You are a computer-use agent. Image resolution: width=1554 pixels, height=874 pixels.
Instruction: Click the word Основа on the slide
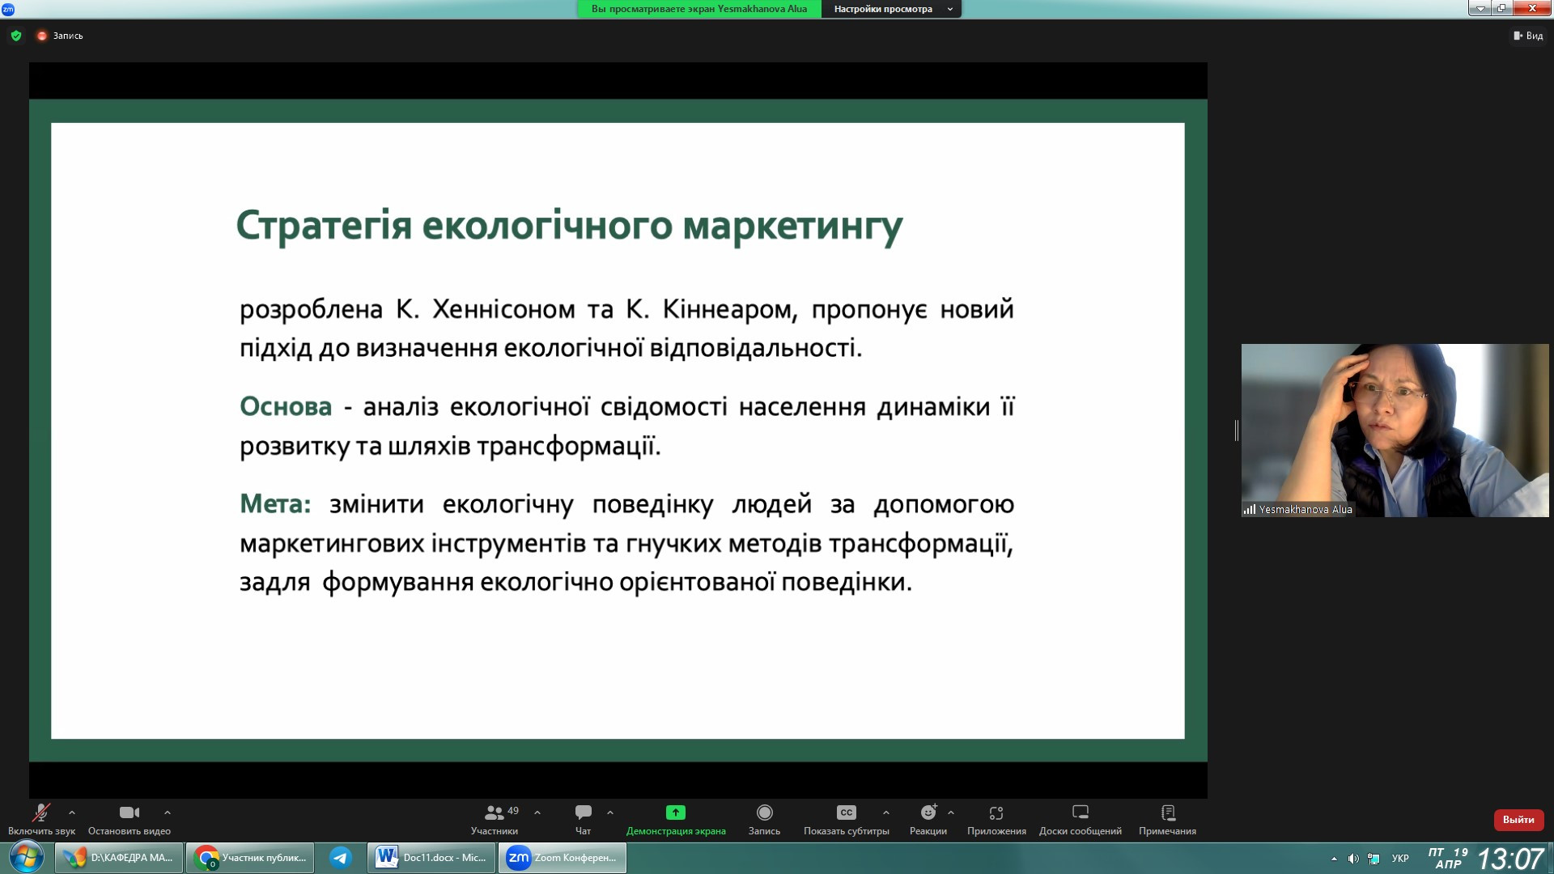coord(286,406)
